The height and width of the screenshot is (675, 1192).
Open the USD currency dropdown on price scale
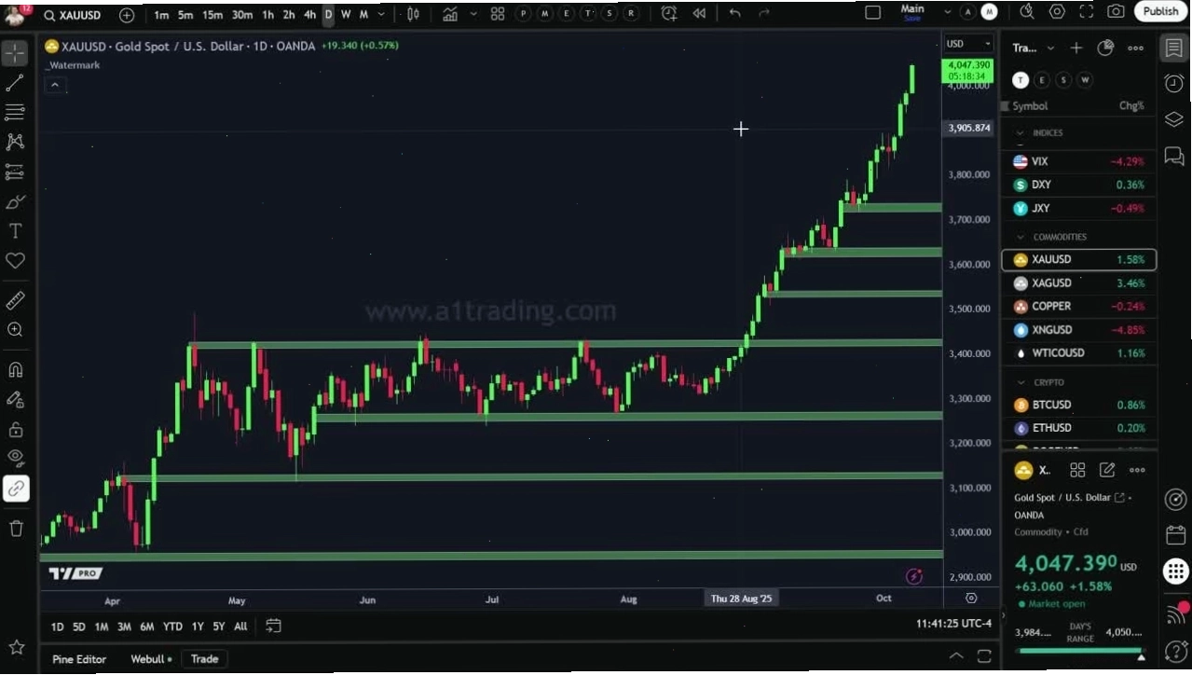(x=969, y=44)
